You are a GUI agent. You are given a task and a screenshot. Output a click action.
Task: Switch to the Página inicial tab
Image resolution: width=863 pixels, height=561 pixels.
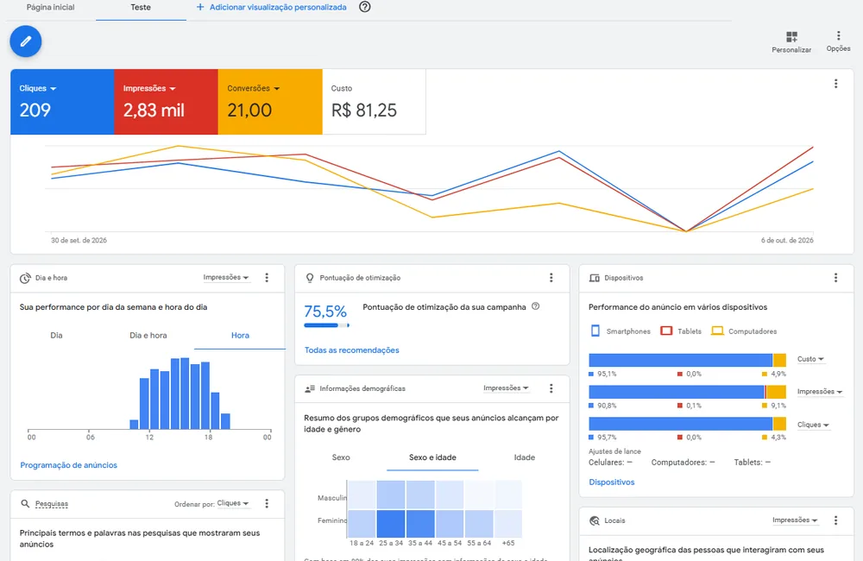tap(51, 7)
